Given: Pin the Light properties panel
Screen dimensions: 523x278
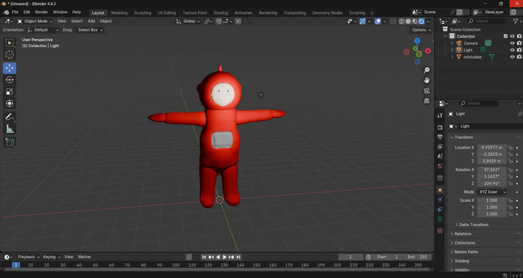Looking at the screenshot, I should click(520, 114).
